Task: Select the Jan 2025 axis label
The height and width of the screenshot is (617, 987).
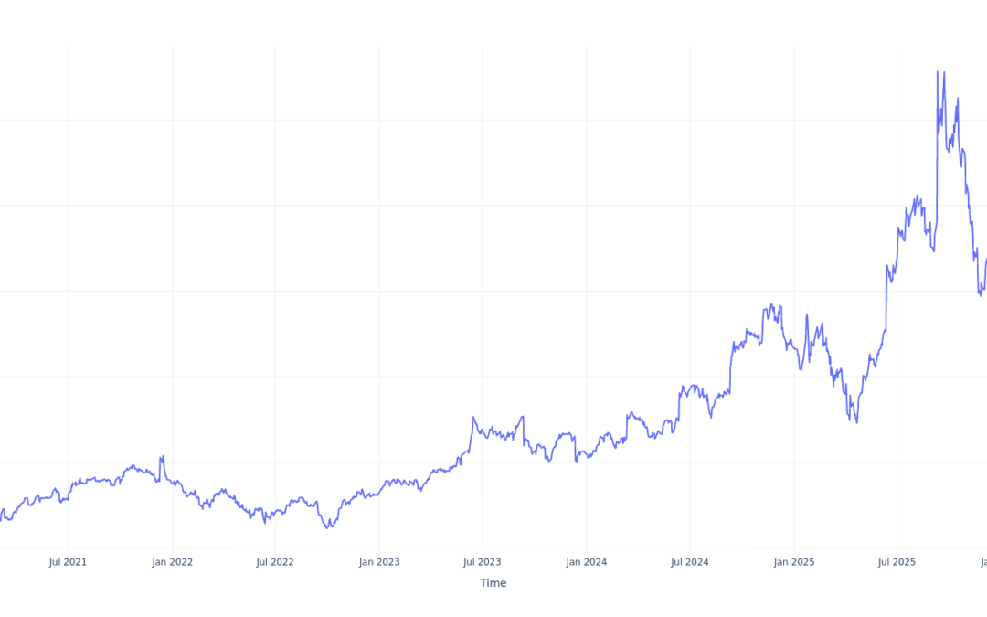Action: [x=794, y=562]
